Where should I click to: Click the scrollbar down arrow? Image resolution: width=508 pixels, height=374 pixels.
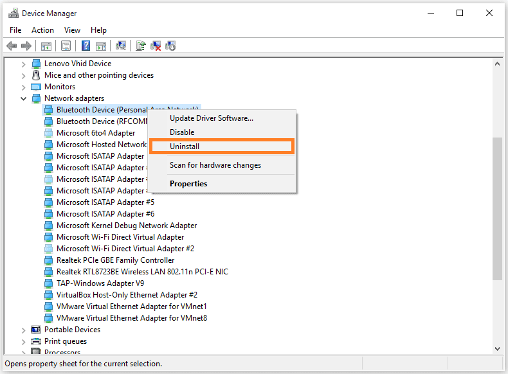pos(497,349)
